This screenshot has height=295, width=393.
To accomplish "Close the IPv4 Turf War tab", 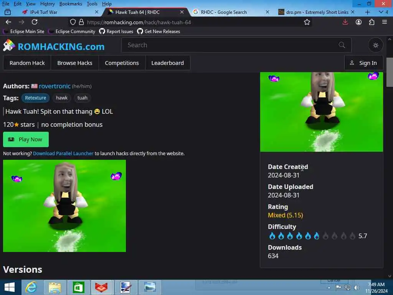I will (x=96, y=12).
